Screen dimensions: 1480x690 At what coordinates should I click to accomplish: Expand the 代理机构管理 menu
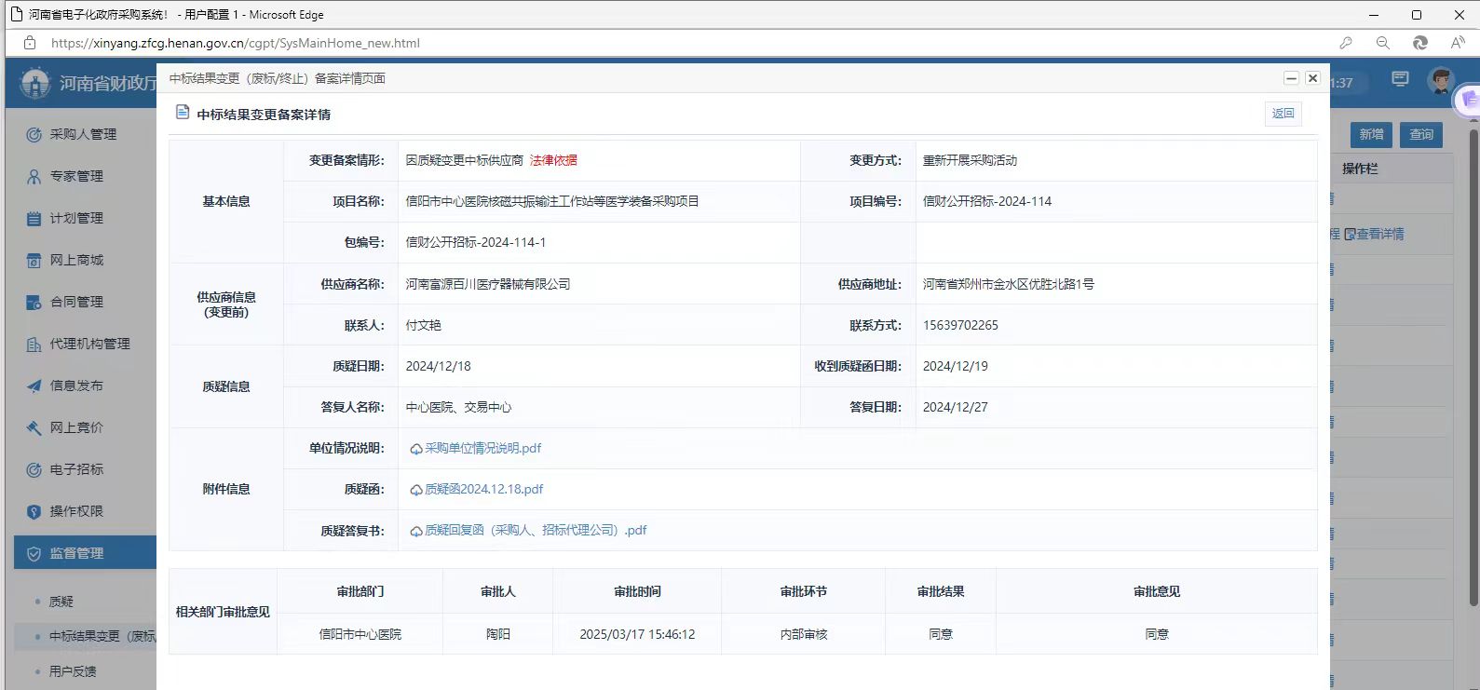click(x=88, y=344)
